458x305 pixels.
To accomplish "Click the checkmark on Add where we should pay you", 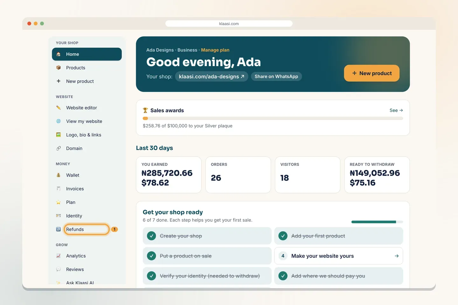I will [283, 276].
